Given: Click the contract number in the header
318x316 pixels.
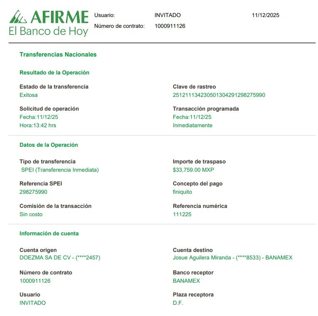Looking at the screenshot, I should pos(170,26).
